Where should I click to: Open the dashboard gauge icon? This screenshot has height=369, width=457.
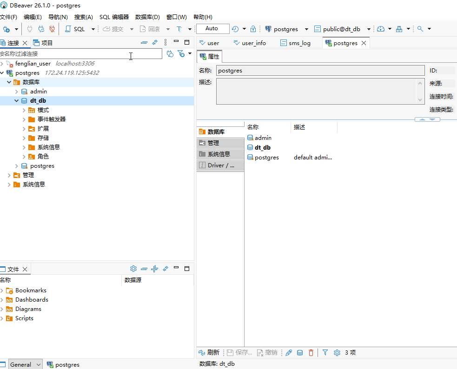pyautogui.click(x=381, y=29)
